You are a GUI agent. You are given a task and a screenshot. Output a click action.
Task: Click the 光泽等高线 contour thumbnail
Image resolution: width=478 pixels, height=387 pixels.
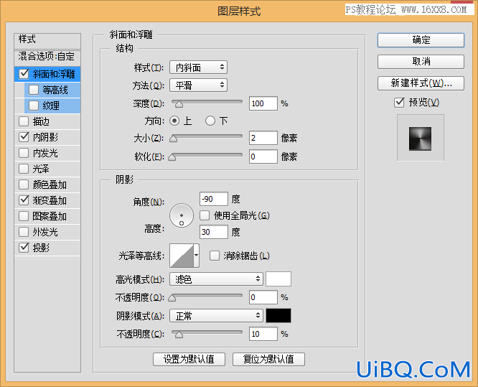182,256
